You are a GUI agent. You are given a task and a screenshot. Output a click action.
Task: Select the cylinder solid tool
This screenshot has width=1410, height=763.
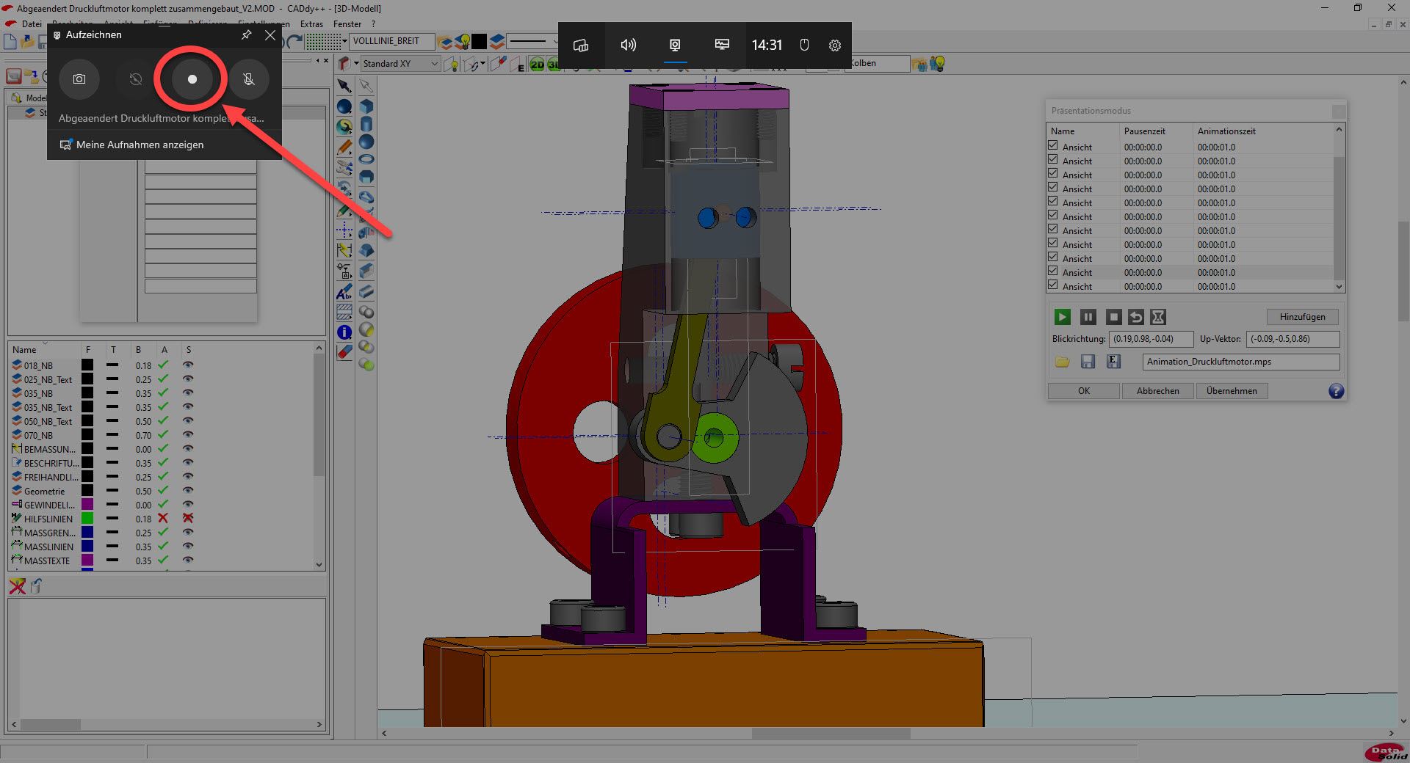click(x=366, y=124)
